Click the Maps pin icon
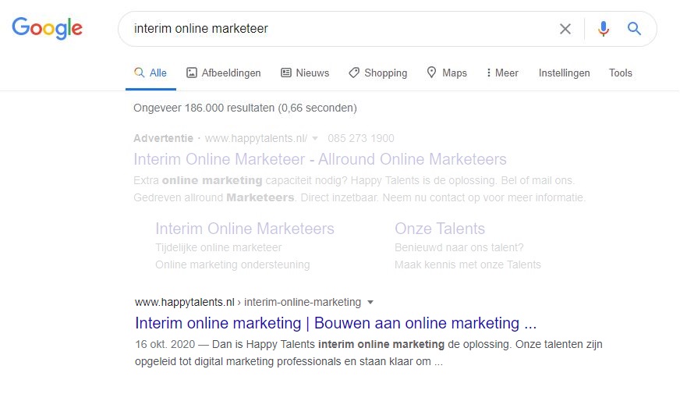Screen dimensions: 680x394 431,72
